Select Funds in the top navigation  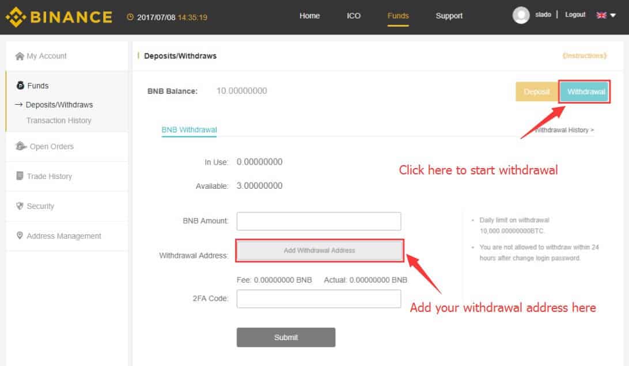[398, 16]
